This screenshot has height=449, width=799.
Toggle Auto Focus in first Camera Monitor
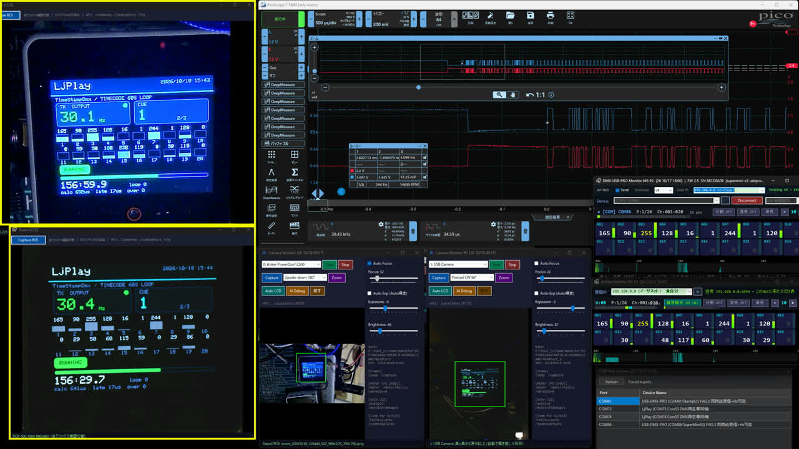tap(370, 263)
